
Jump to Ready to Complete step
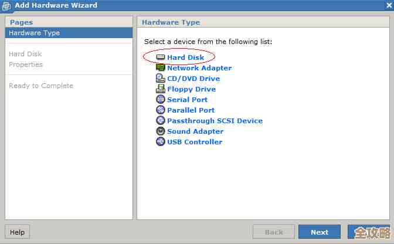[41, 86]
